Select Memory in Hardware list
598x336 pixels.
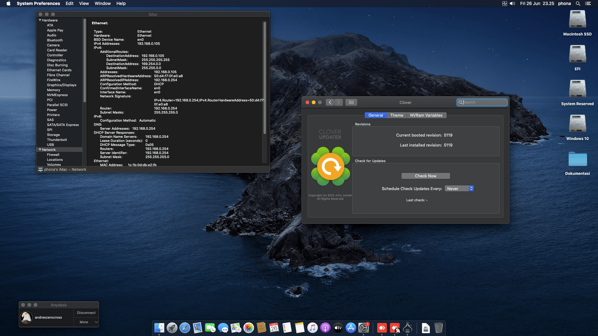tap(54, 90)
